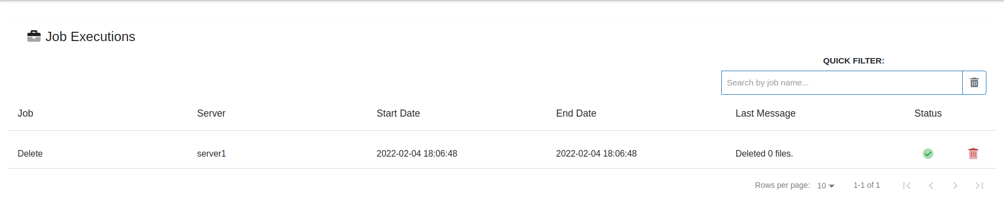Image resolution: width=1004 pixels, height=213 pixels.
Task: Click the briefcase icon beside Job Executions
Action: [34, 36]
